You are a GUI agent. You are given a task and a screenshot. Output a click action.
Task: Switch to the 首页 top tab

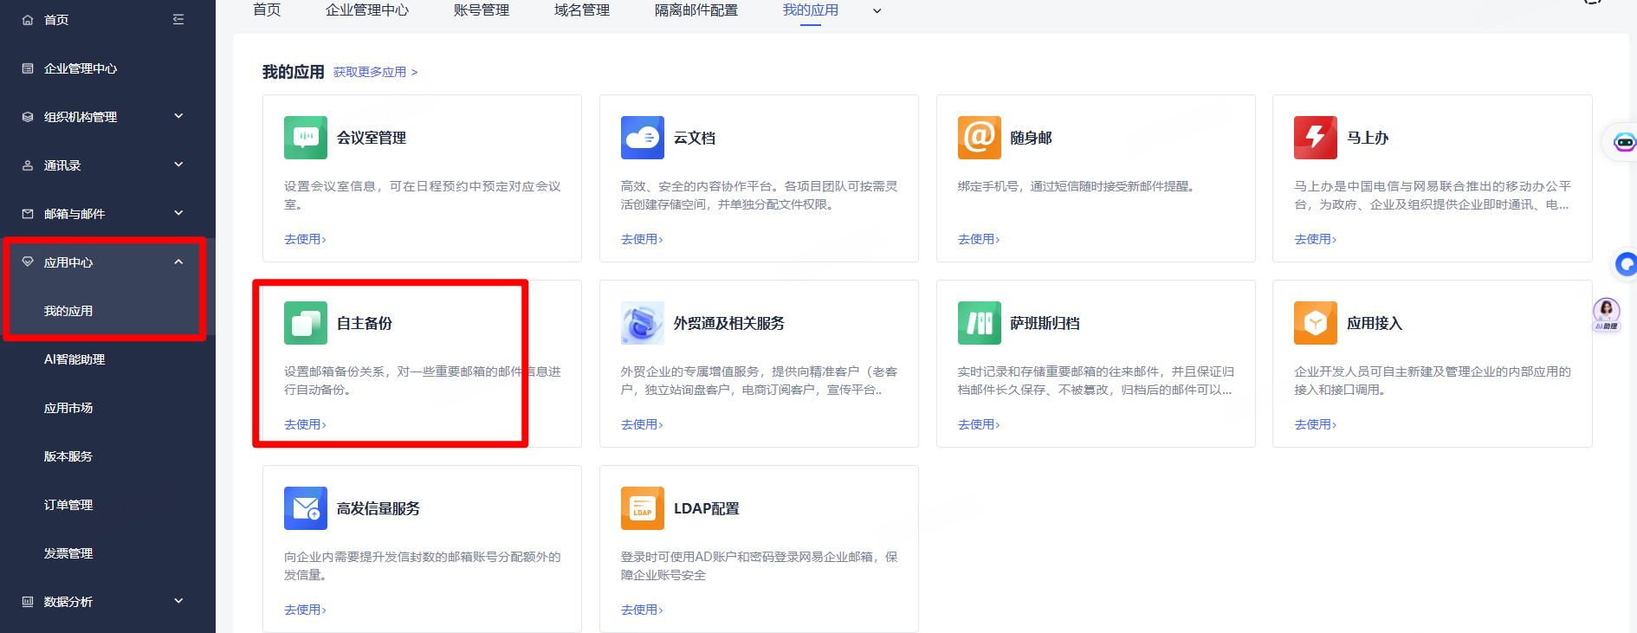pos(267,10)
